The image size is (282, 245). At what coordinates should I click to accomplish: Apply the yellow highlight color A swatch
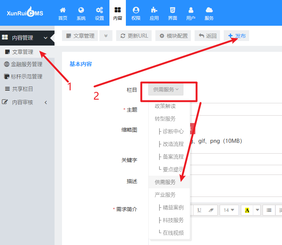coord(247,210)
